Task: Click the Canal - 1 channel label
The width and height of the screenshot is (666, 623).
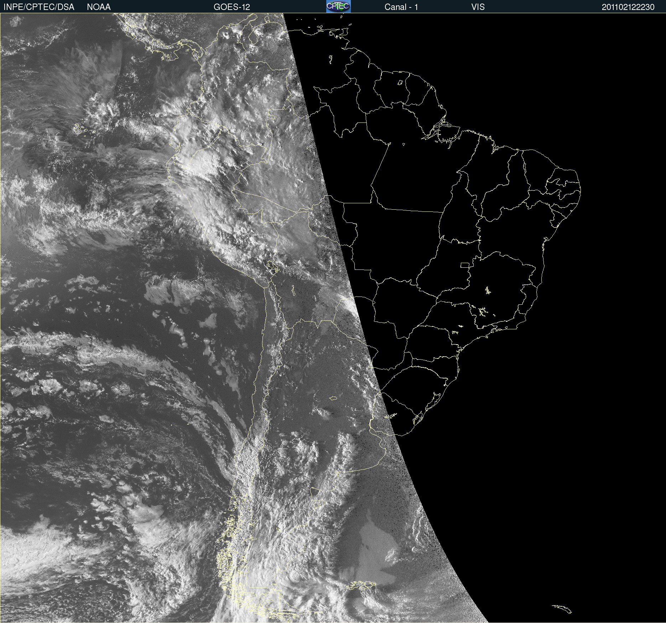Action: pyautogui.click(x=401, y=7)
